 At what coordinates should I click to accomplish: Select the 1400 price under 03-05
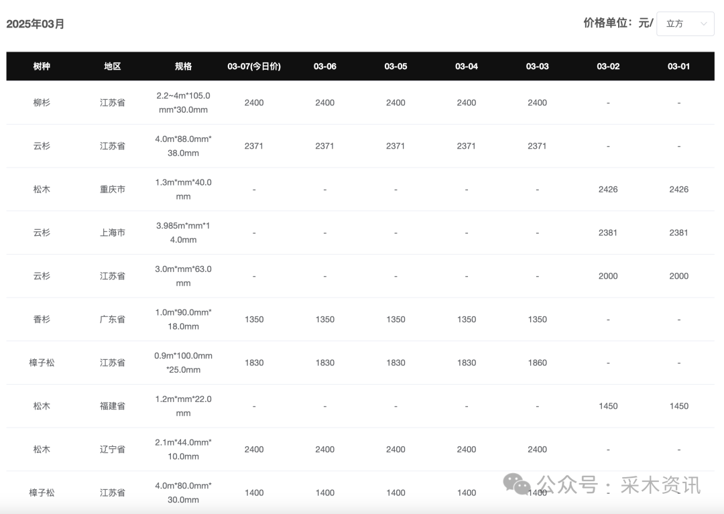coord(396,493)
